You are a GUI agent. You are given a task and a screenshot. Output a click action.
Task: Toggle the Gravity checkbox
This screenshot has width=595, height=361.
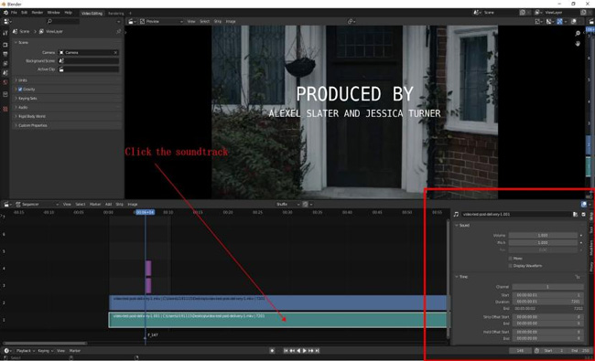pyautogui.click(x=20, y=90)
